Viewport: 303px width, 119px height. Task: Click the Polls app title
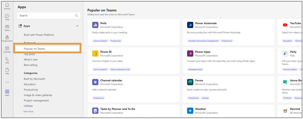(x=103, y=23)
